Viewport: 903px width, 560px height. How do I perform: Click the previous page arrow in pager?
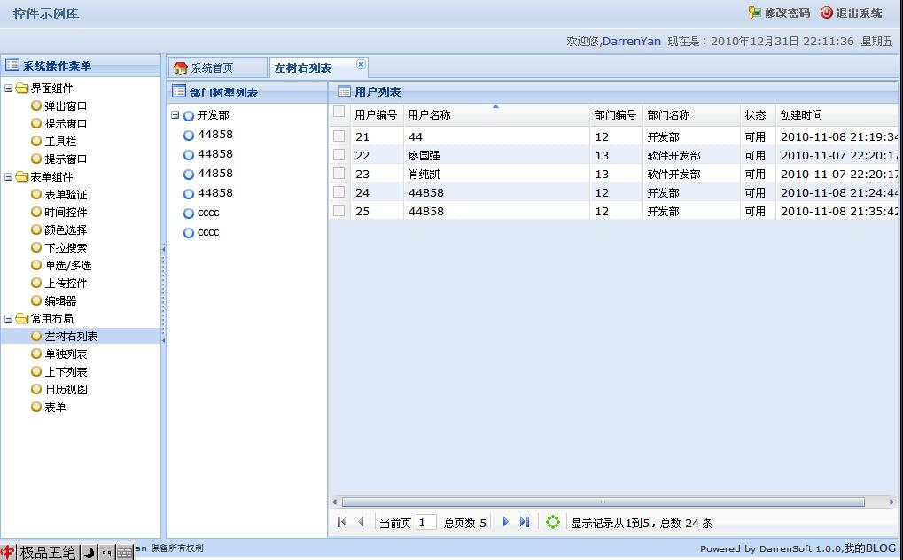(361, 523)
